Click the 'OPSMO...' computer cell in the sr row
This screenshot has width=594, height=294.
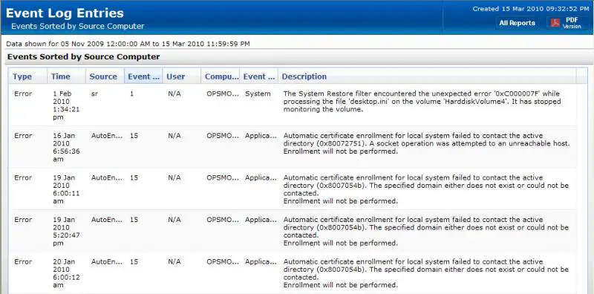click(x=223, y=94)
